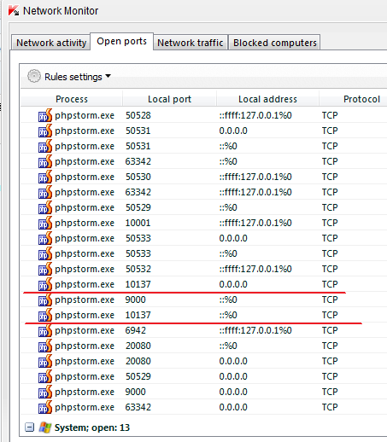Click the TCP protocol cell of port 50530

(x=330, y=177)
